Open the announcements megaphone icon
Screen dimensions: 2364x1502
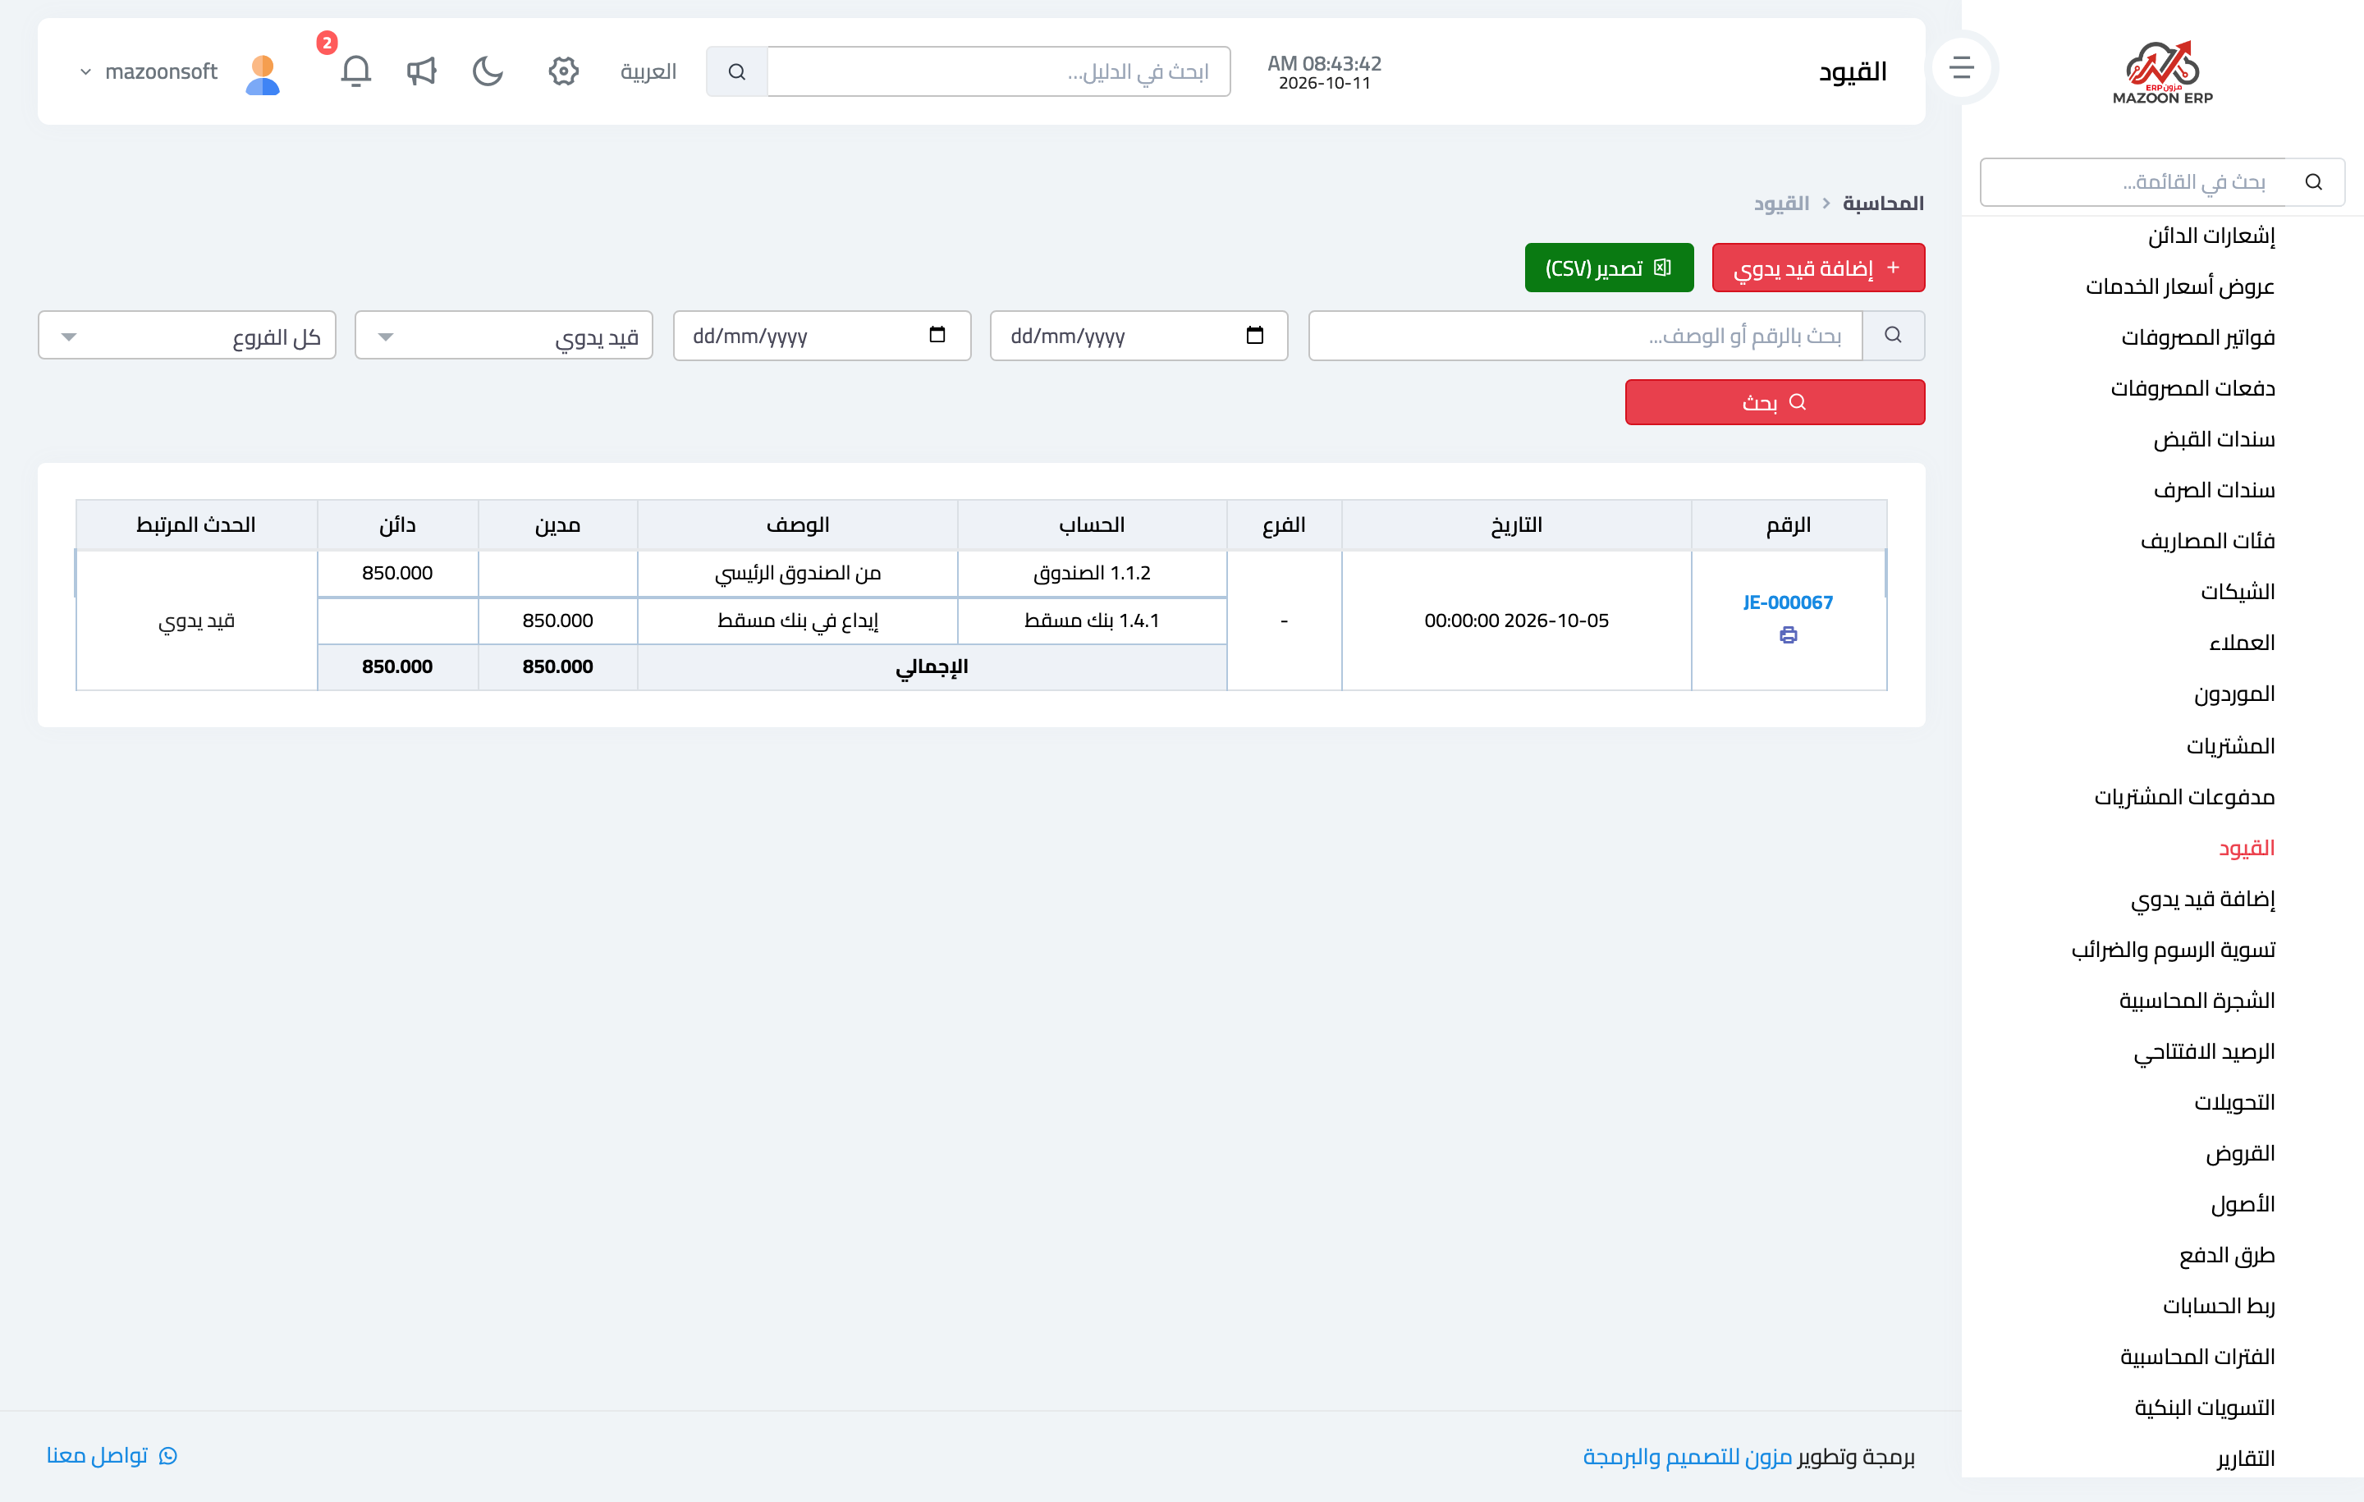pos(421,71)
